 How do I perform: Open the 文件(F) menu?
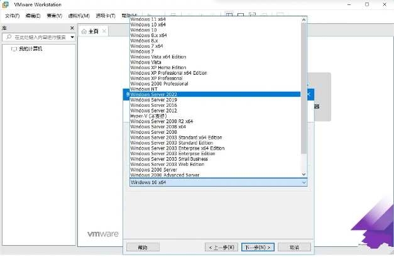pyautogui.click(x=13, y=16)
